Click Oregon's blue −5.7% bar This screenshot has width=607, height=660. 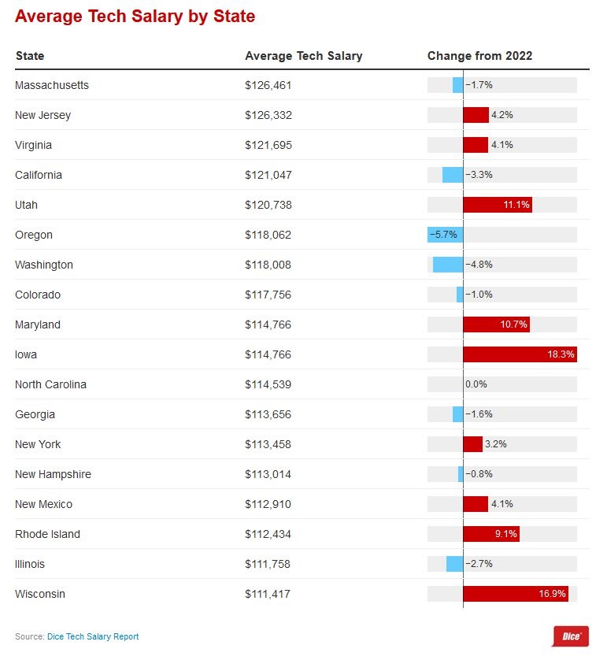point(445,235)
